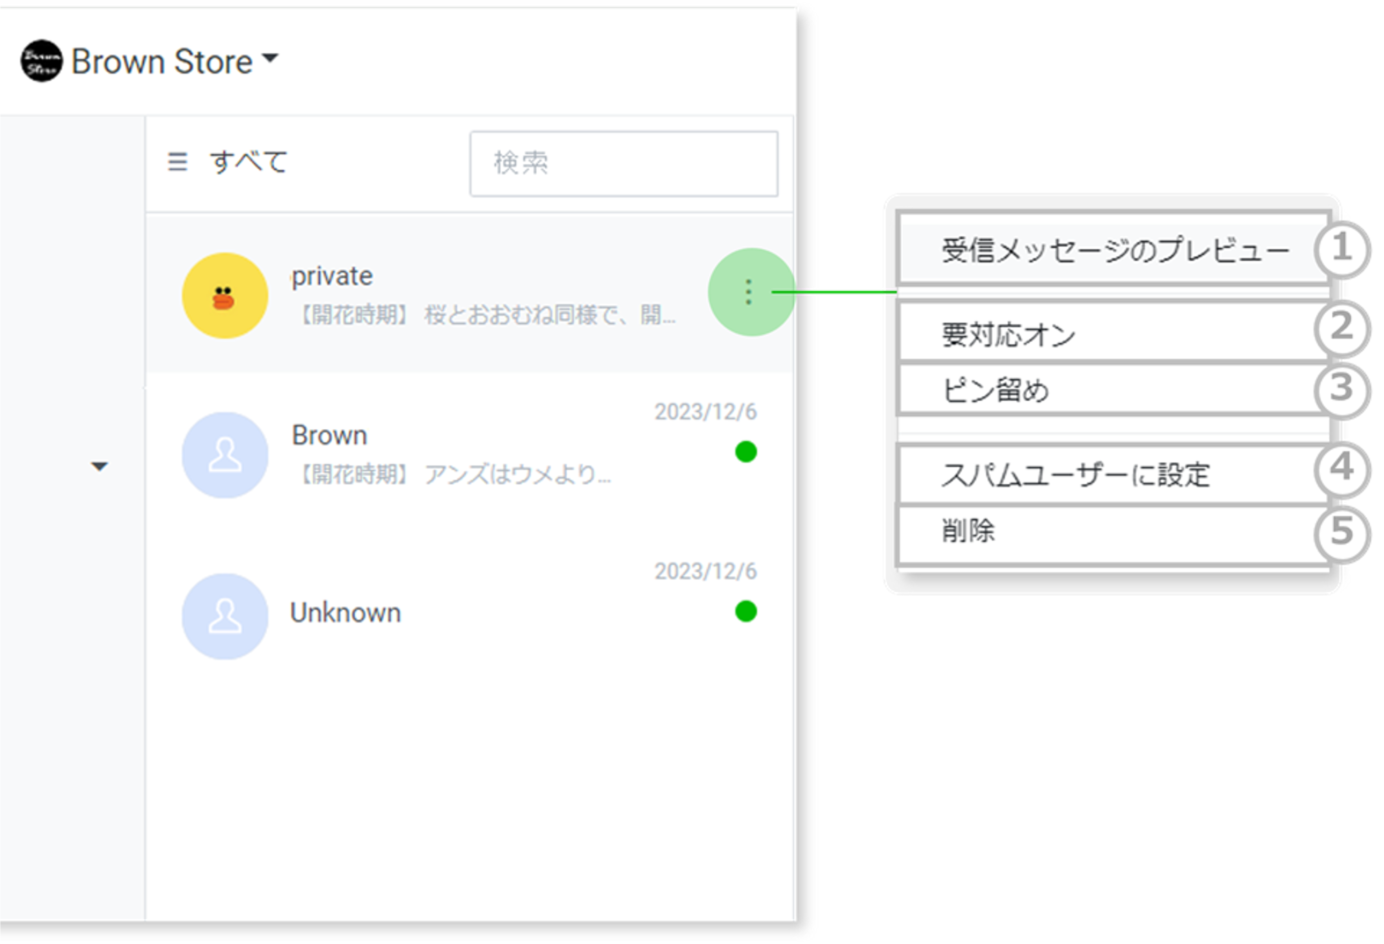Screen dimensions: 1384x944
Task: Click the Unknown user's avatar icon
Action: (x=225, y=616)
